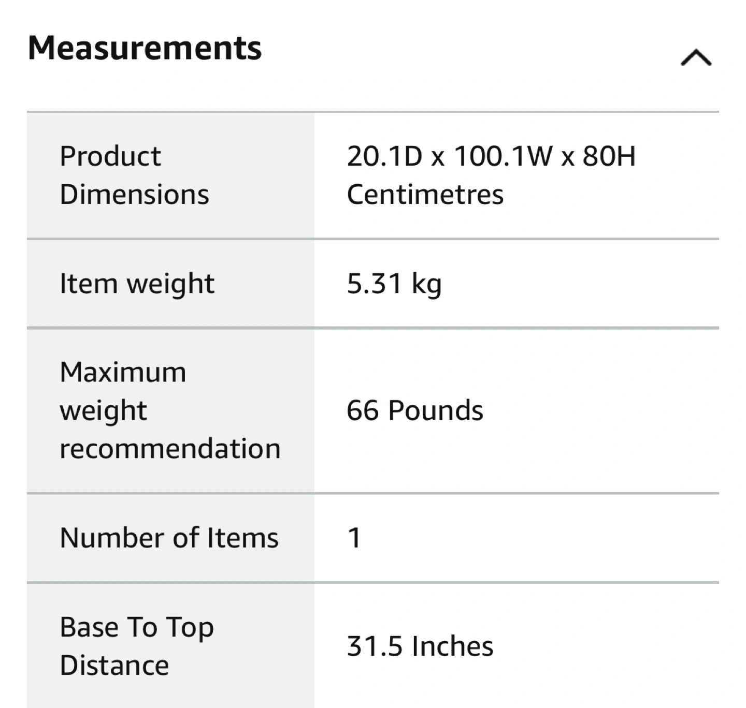Click the word Product in first row
This screenshot has height=708, width=746.
point(110,156)
